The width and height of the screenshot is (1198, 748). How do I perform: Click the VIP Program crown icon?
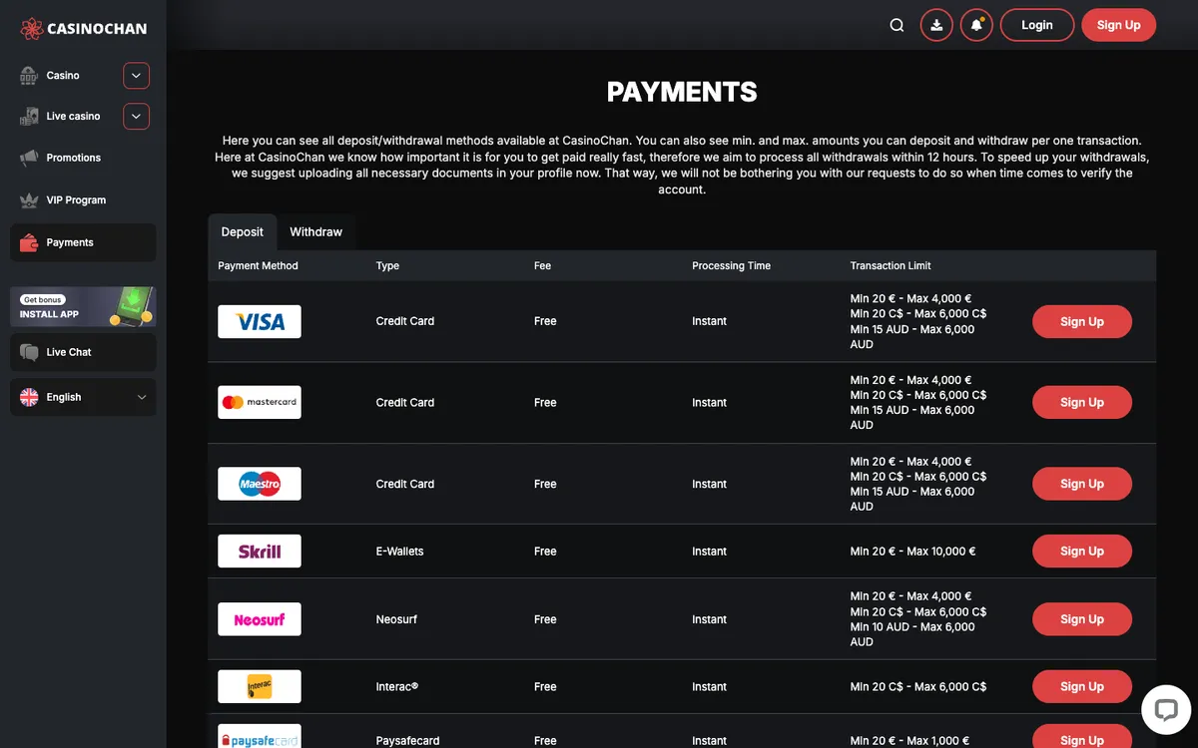[29, 199]
